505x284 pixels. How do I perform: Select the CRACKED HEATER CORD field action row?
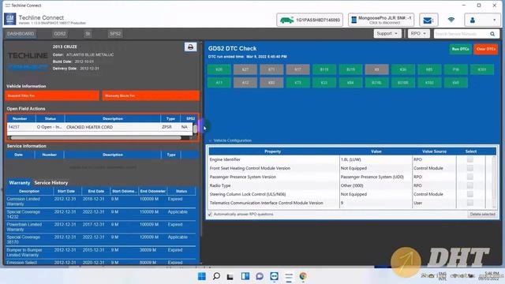point(100,127)
